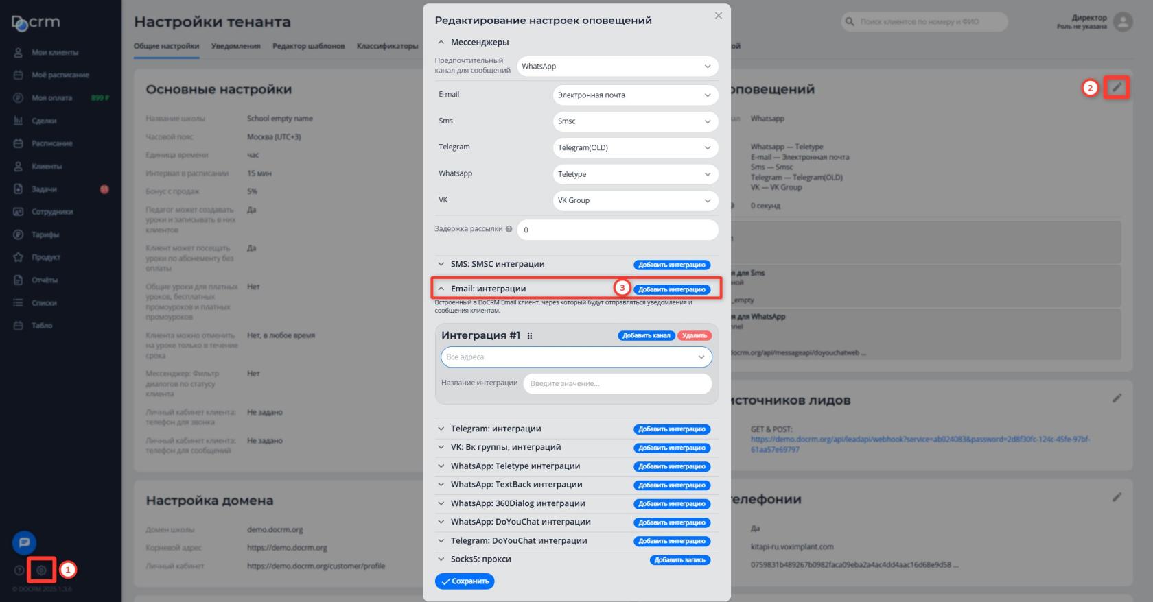Screen dimensions: 1153x602
Task: Open the Редактор шаблонов tab
Action: coord(308,46)
